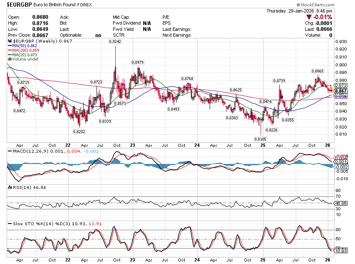Click the 0.8865 high price label
This screenshot has height=264, width=355.
(x=317, y=72)
